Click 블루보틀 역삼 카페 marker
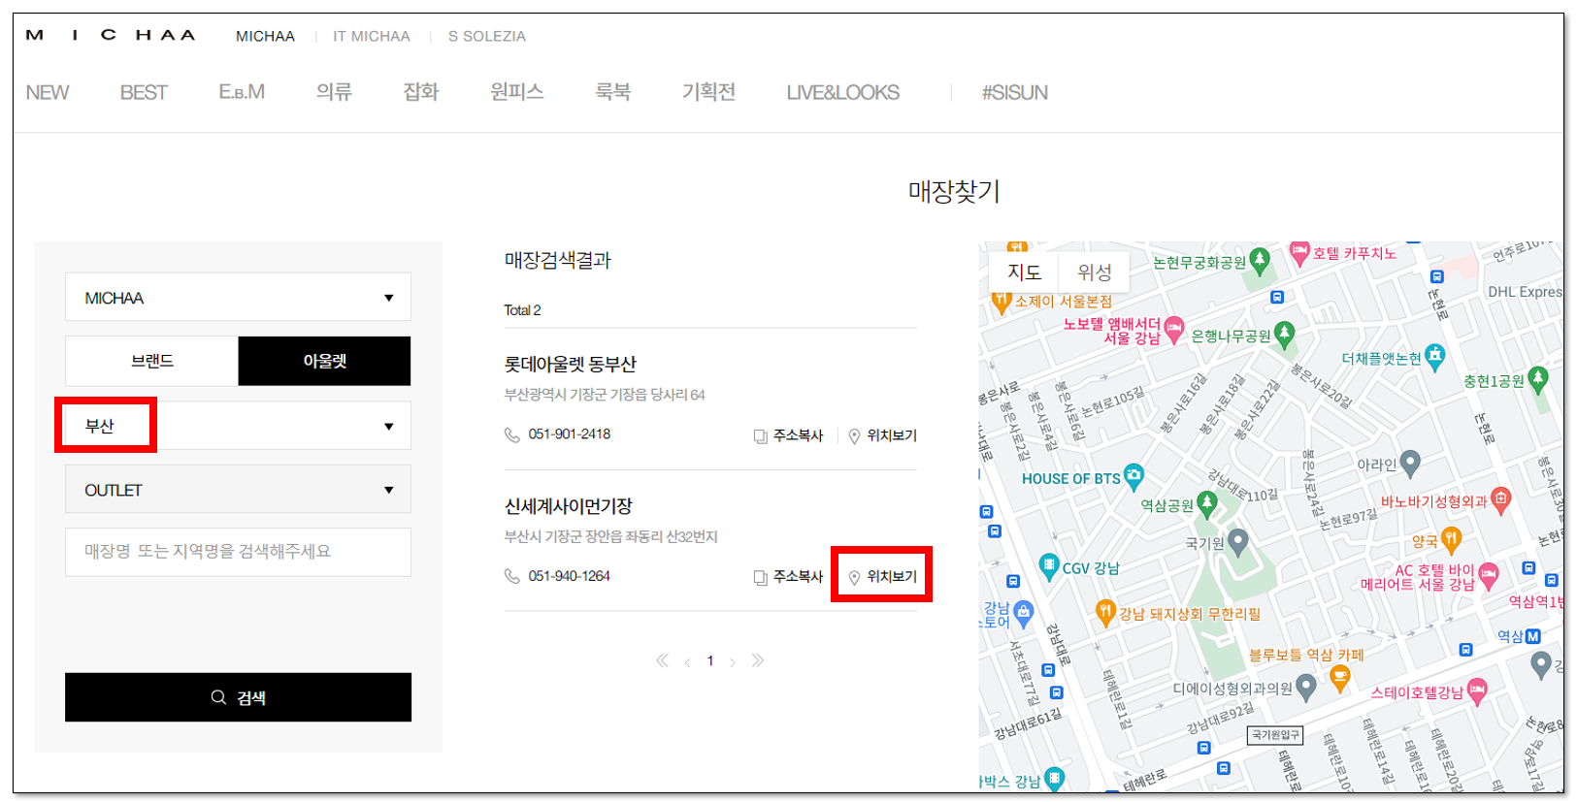 point(1339,678)
